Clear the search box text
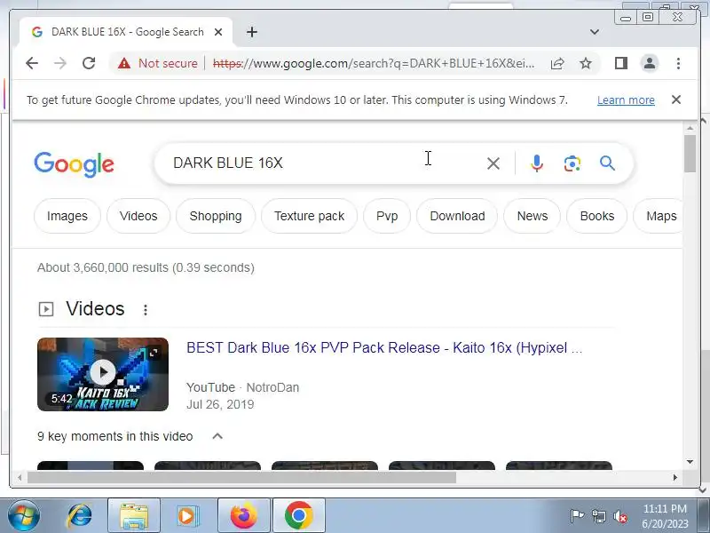The width and height of the screenshot is (710, 533). tap(493, 163)
